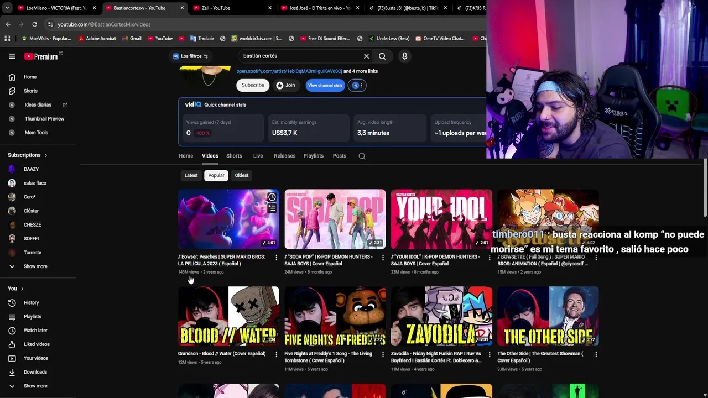708x398 pixels.
Task: Switch to Busta JB TikTok tab
Action: 408,8
